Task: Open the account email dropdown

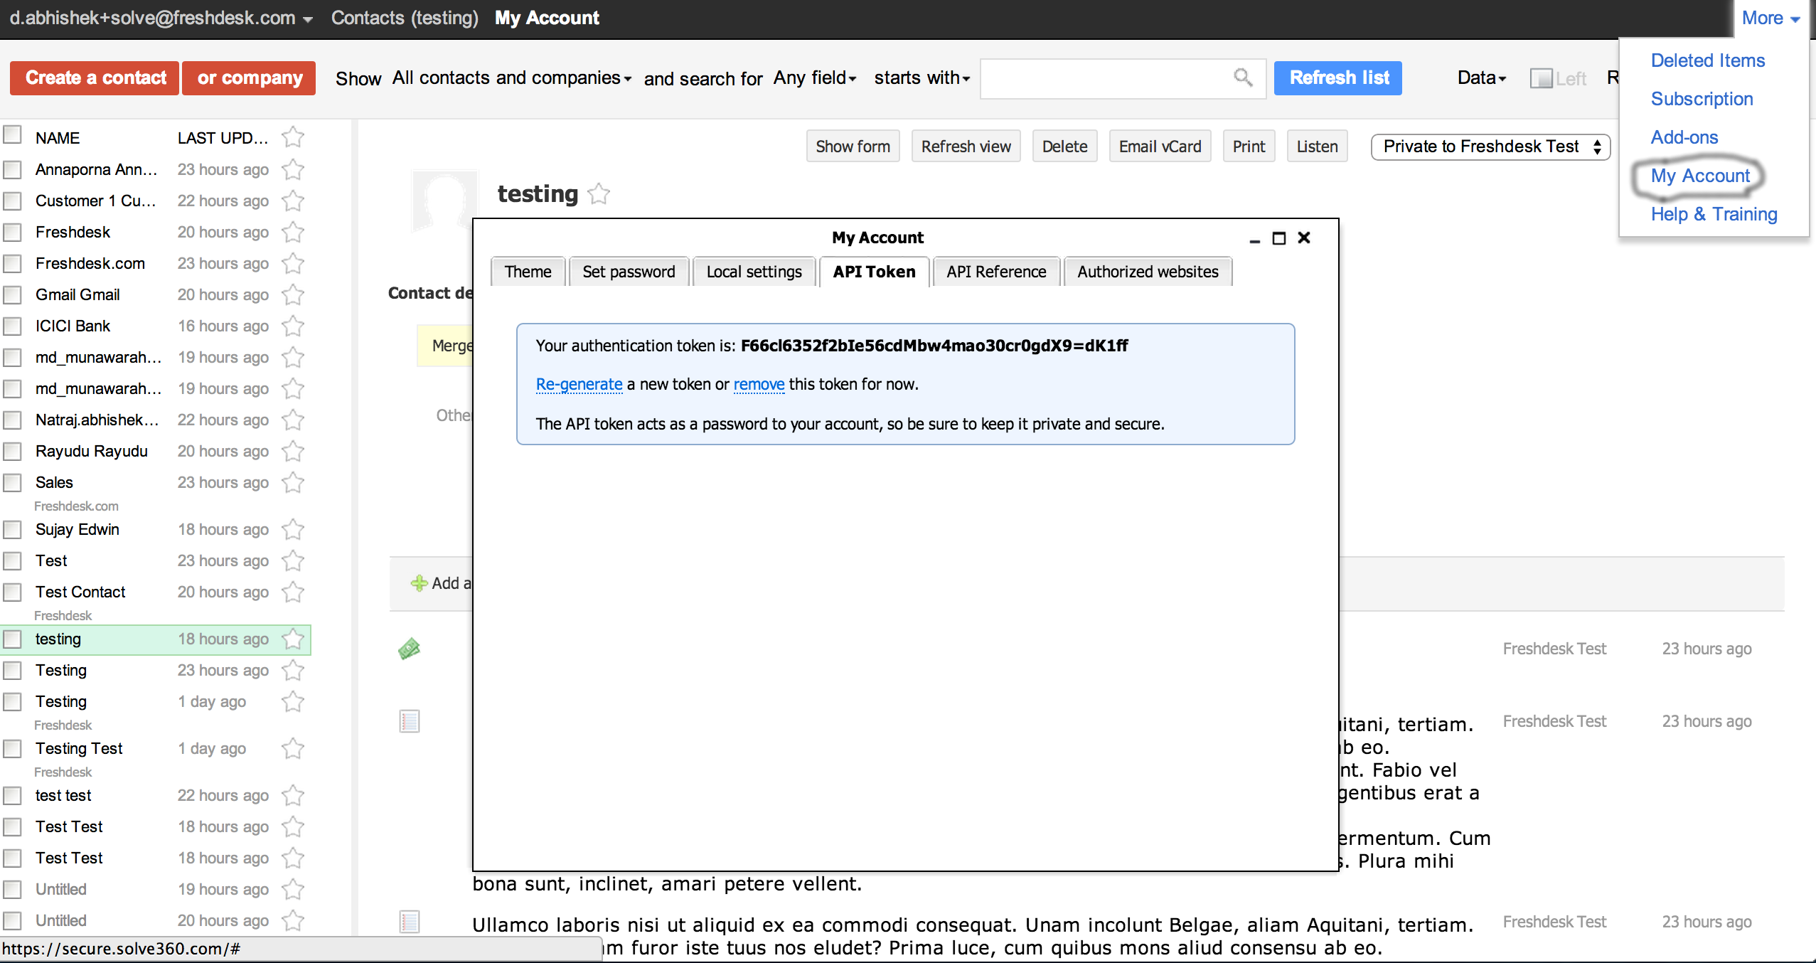Action: click(x=161, y=18)
